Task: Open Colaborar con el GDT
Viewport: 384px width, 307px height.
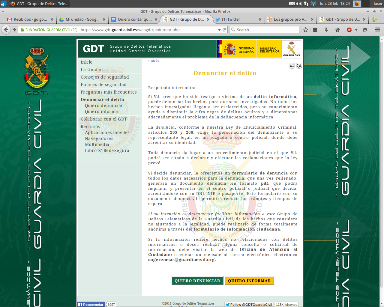Action: pos(104,119)
